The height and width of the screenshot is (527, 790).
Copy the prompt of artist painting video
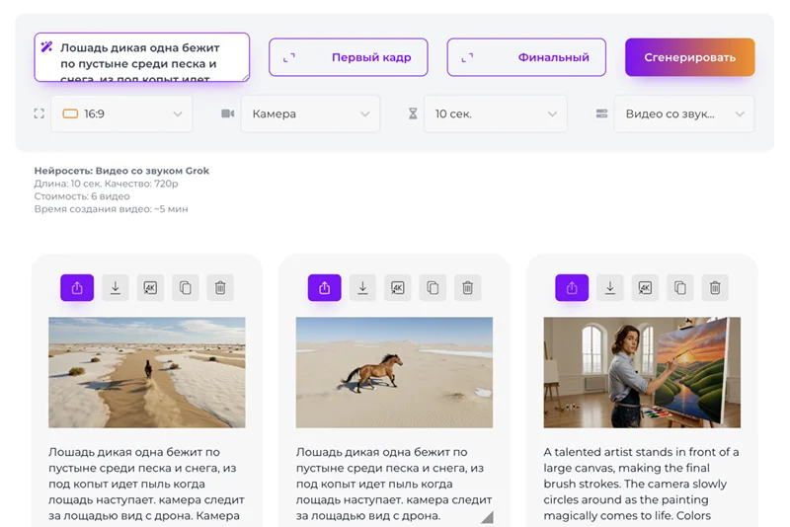pos(680,288)
